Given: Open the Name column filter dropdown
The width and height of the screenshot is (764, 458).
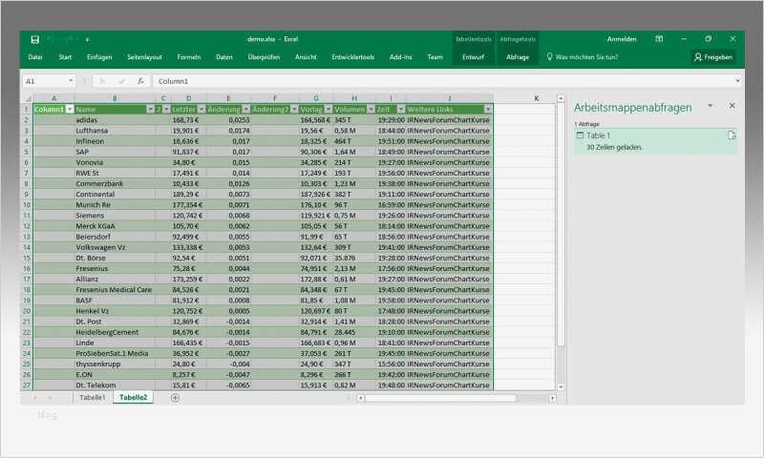Looking at the screenshot, I should [150, 109].
